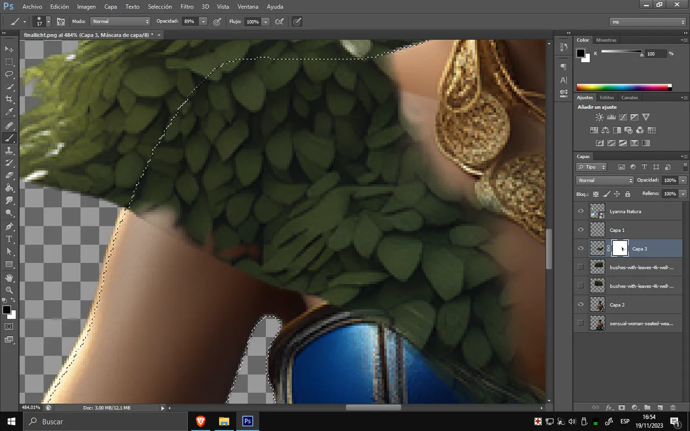Select the Clone Stamp tool
Screen dimensions: 690x431
(9, 150)
